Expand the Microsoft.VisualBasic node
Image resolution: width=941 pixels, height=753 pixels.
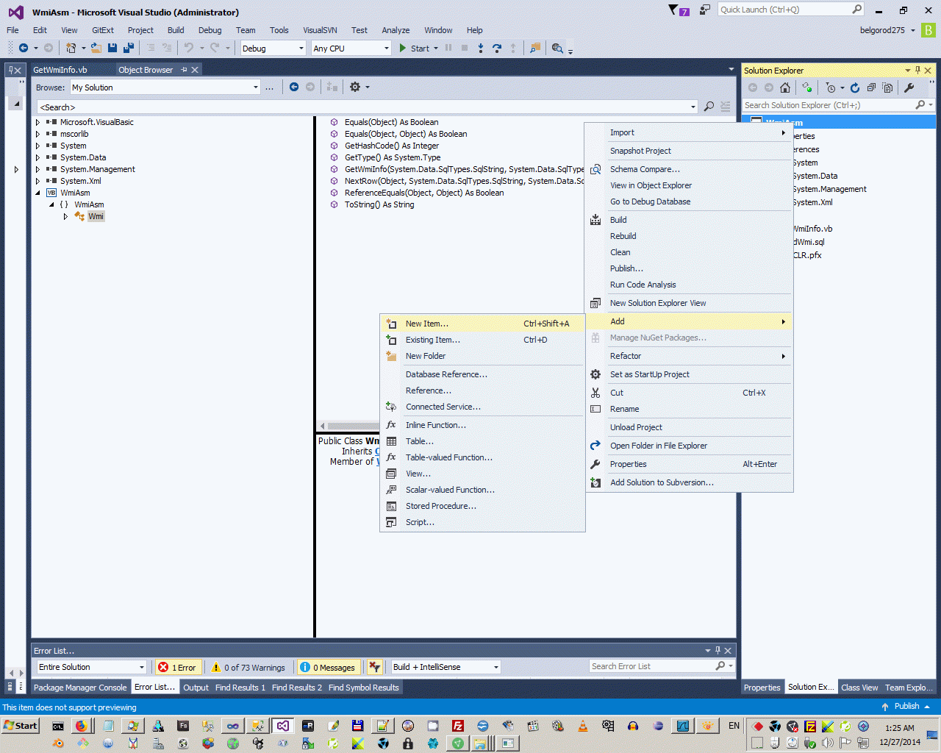[x=37, y=122]
